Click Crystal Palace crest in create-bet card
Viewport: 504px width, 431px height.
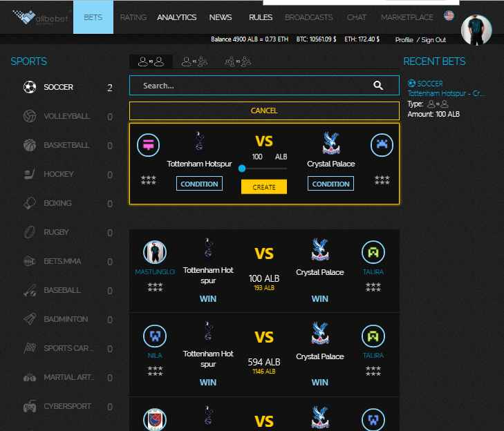point(331,143)
